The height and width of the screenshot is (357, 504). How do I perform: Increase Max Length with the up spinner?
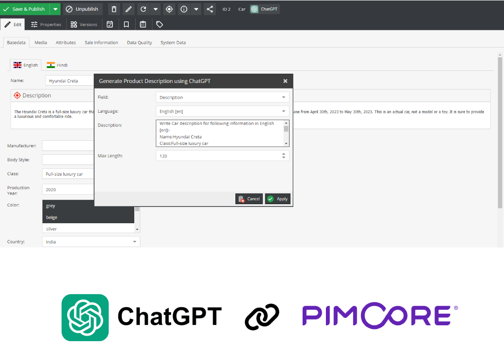(283, 154)
